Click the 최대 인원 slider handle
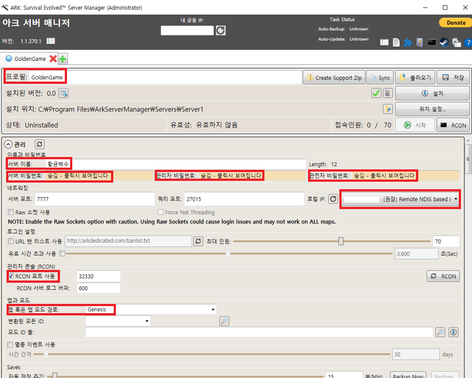 pyautogui.click(x=341, y=241)
